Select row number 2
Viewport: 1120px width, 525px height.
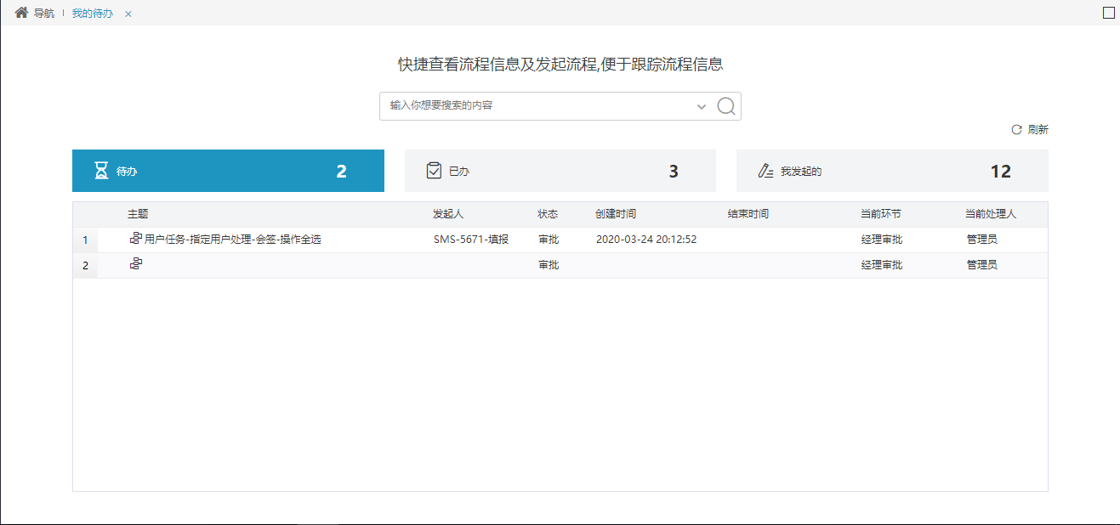point(85,266)
